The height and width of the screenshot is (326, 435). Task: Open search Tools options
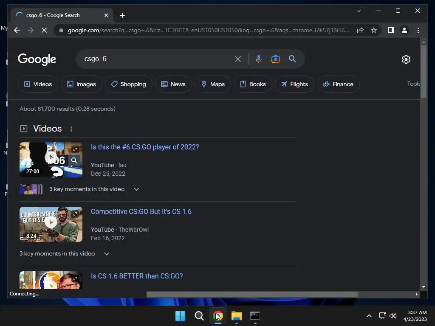(413, 84)
